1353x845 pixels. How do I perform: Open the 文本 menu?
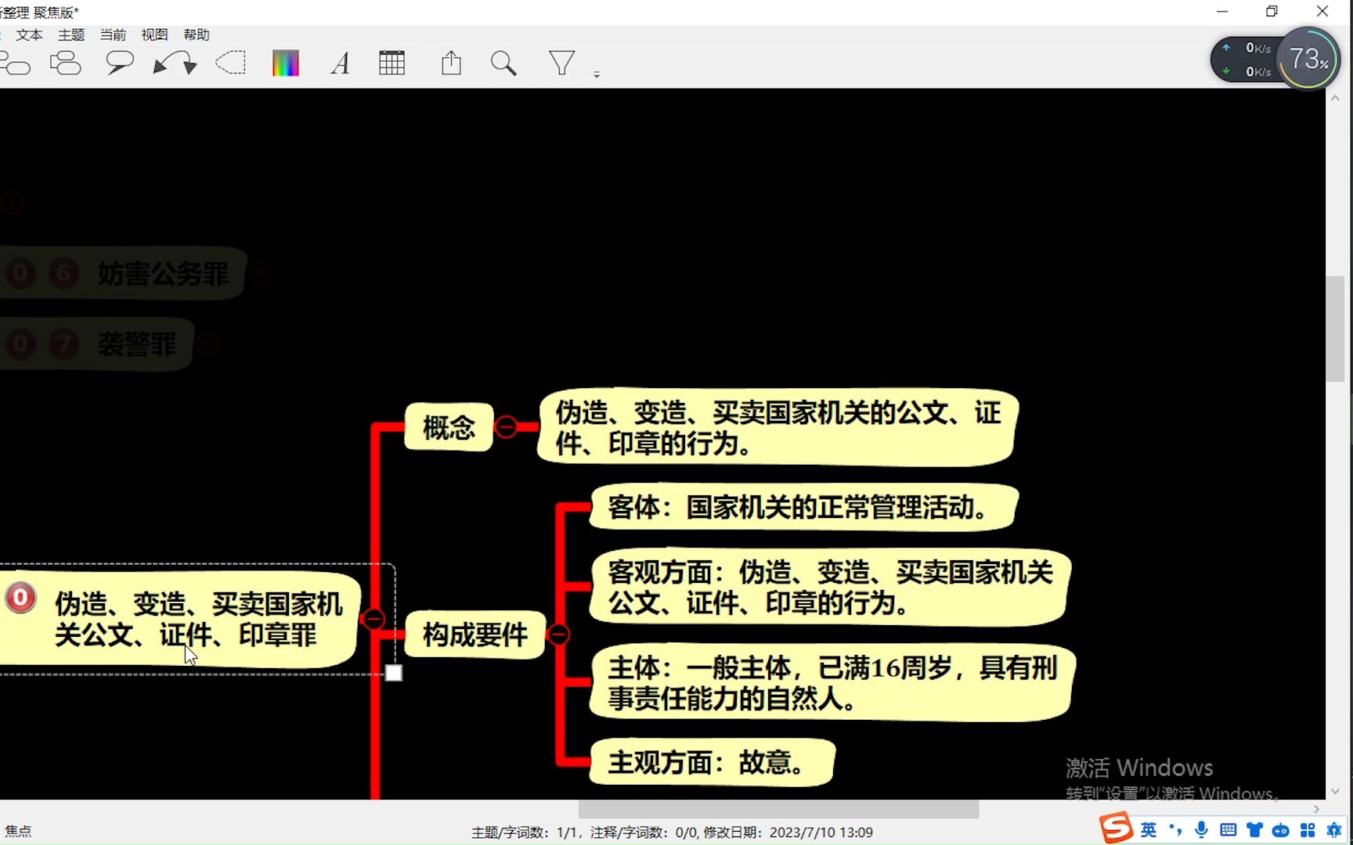pyautogui.click(x=29, y=34)
